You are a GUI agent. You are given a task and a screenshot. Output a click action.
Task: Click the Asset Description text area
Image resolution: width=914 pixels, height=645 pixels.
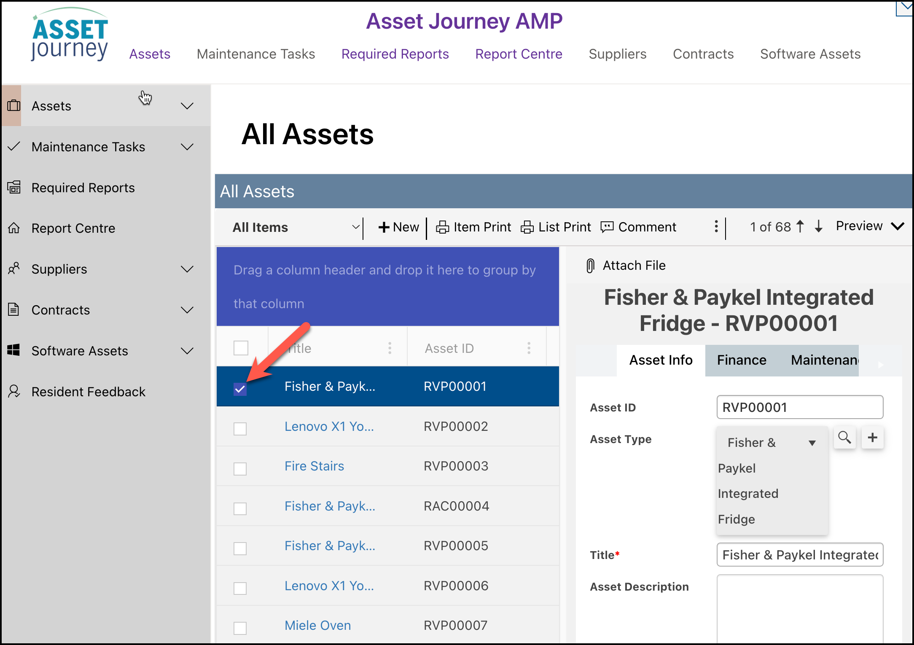click(x=800, y=609)
